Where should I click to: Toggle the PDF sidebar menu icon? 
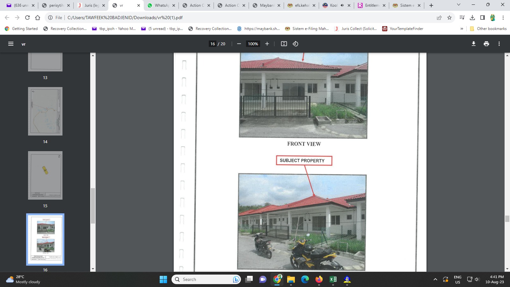point(11,44)
